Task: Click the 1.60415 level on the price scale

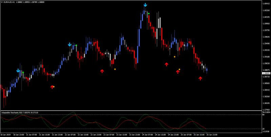Action: coord(266,4)
